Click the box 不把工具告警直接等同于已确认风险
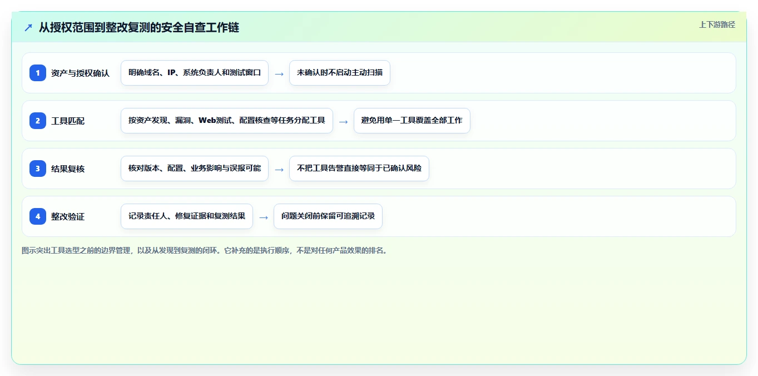758x376 pixels. click(359, 169)
